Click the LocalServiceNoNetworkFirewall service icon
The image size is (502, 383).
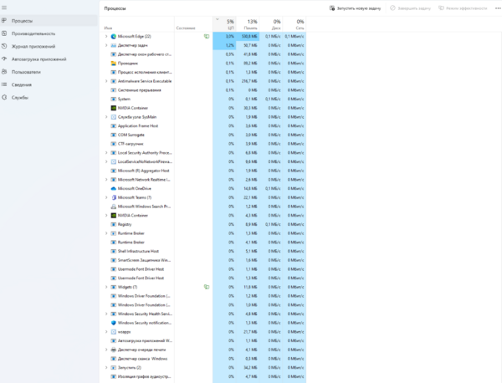113,162
